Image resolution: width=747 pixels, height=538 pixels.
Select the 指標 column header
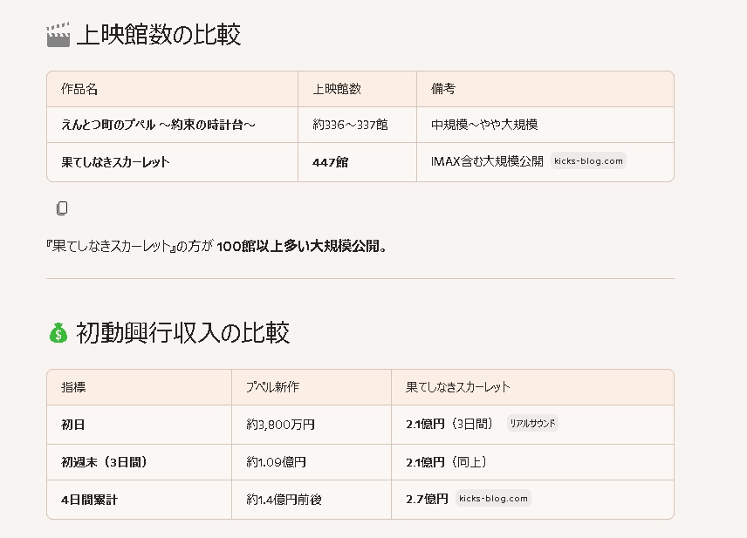point(73,387)
